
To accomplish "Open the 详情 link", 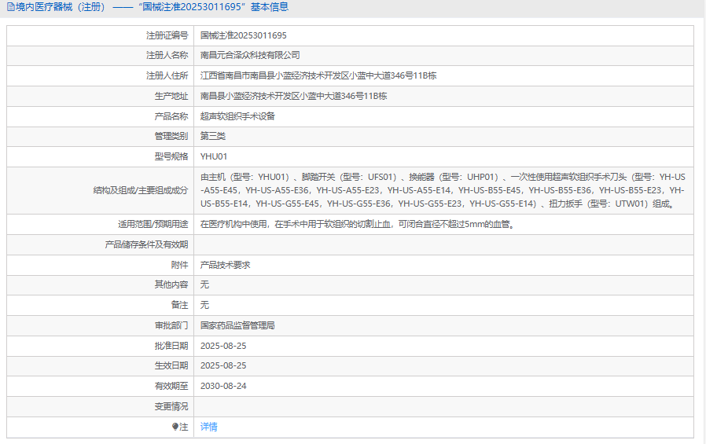I will click(x=209, y=427).
